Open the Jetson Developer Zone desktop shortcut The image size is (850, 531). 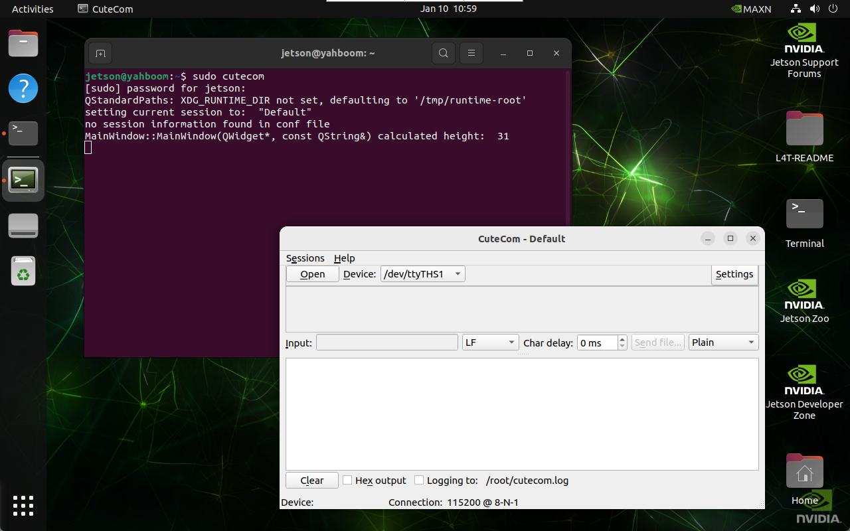pyautogui.click(x=804, y=392)
